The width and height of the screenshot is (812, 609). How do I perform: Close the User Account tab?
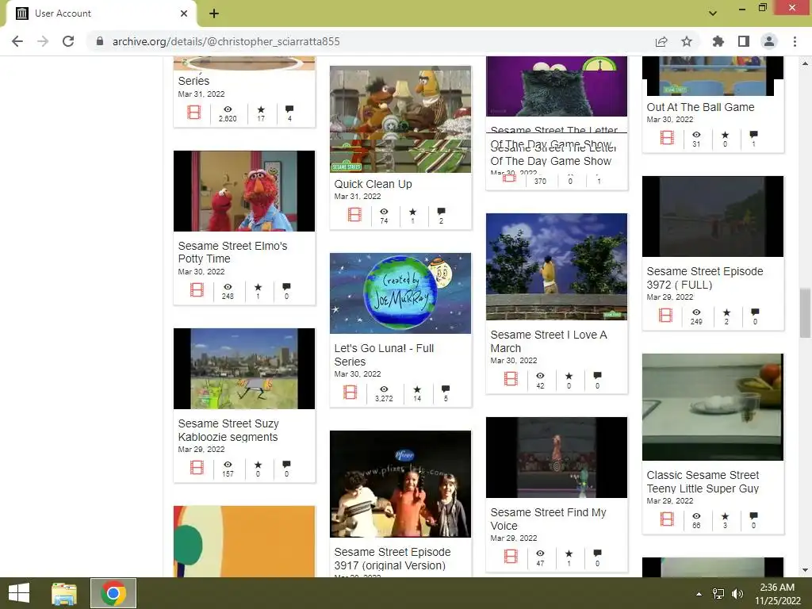point(184,13)
